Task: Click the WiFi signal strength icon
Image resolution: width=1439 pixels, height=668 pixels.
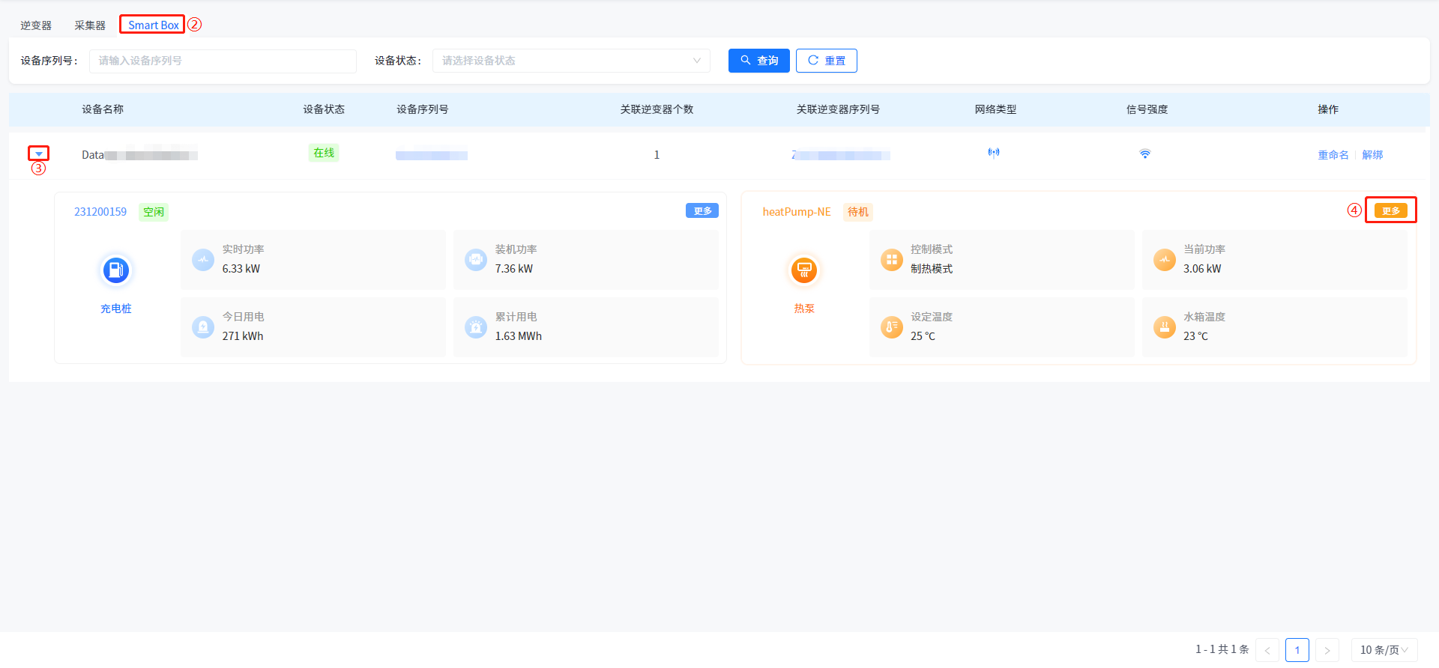Action: pyautogui.click(x=1144, y=154)
